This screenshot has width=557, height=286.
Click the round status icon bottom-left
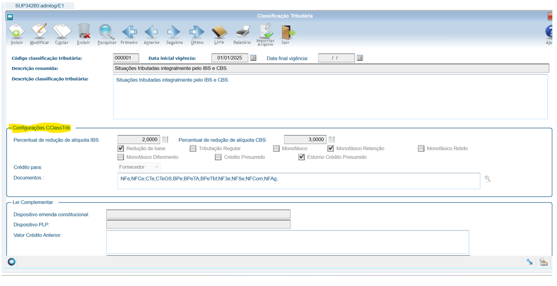pyautogui.click(x=12, y=262)
